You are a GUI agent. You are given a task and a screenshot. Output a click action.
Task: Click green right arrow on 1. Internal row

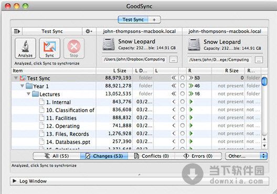(x=190, y=102)
